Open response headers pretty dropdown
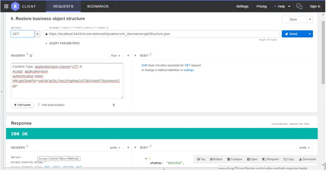 [x=115, y=148]
